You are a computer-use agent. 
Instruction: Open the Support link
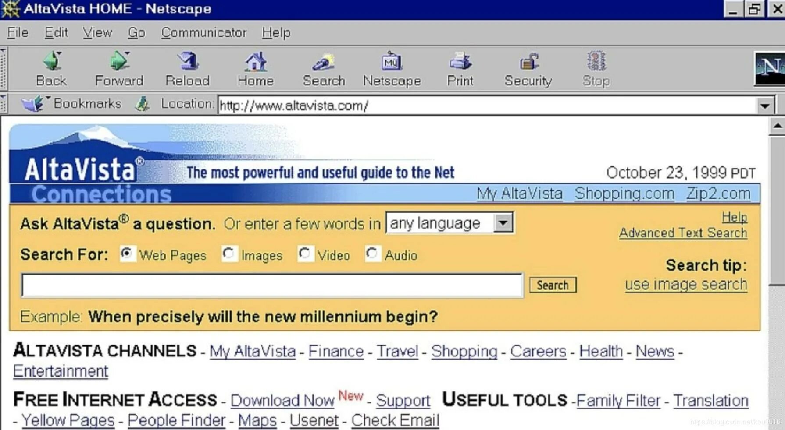coord(403,401)
